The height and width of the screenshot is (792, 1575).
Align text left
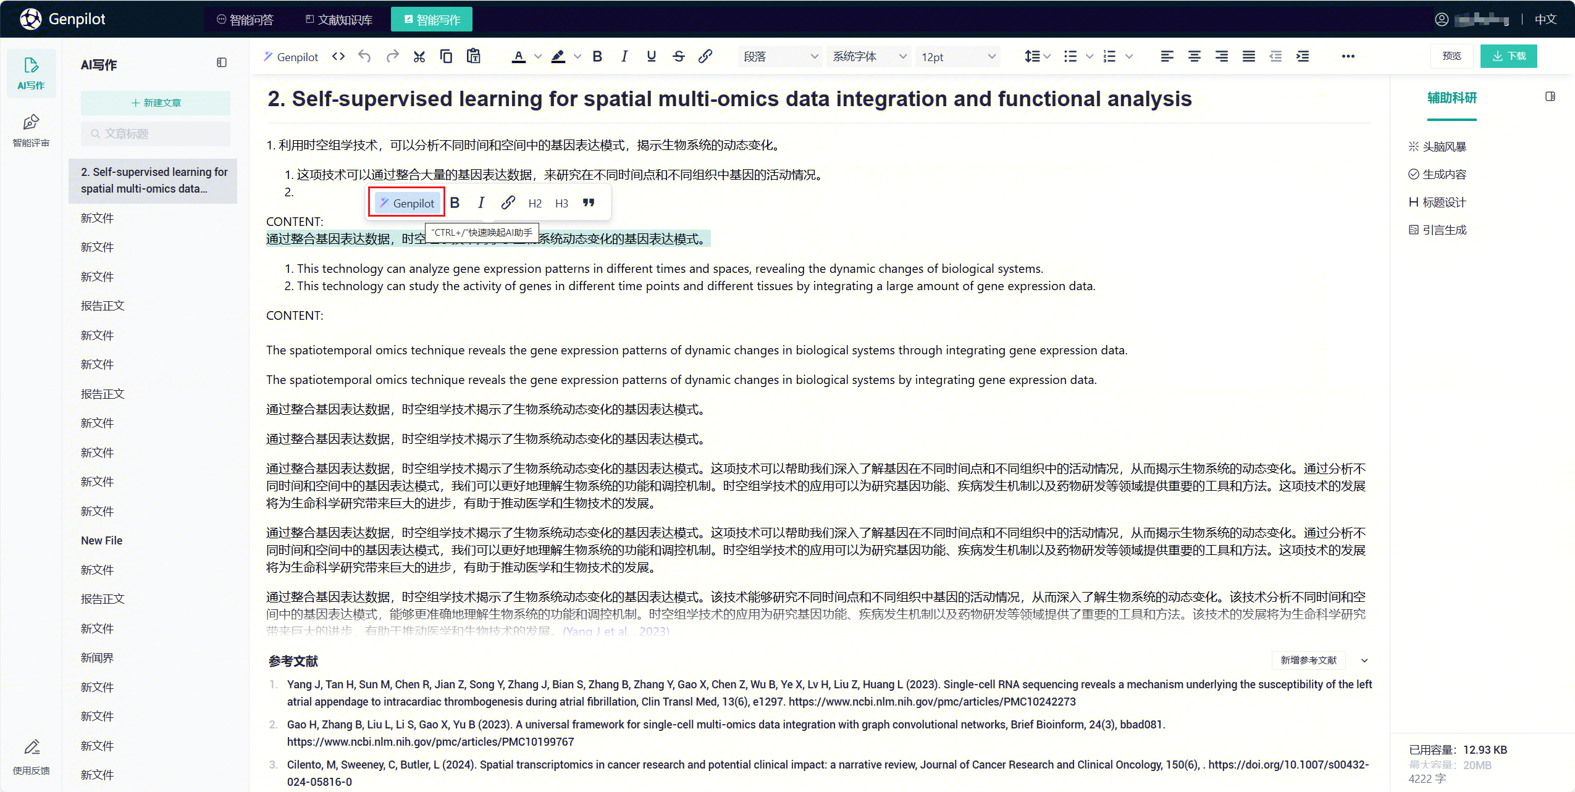click(1167, 57)
